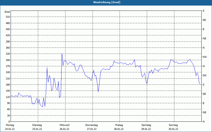Viewport: 212px width, 132px height.
Task: Select the Dienstag day label
Action: point(37,125)
